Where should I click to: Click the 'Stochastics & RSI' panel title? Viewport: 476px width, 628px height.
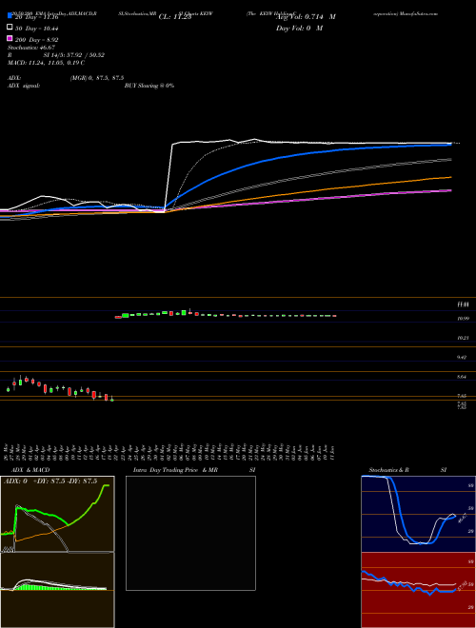point(407,470)
